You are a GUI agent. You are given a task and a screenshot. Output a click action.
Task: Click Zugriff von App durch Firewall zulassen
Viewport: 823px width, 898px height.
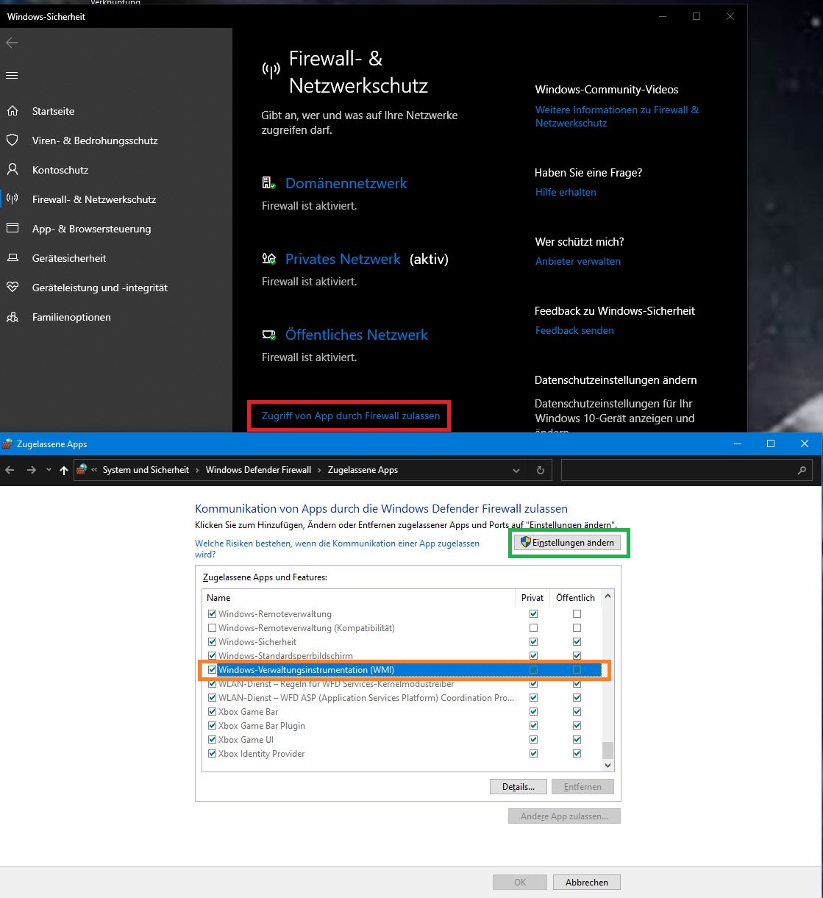(351, 416)
